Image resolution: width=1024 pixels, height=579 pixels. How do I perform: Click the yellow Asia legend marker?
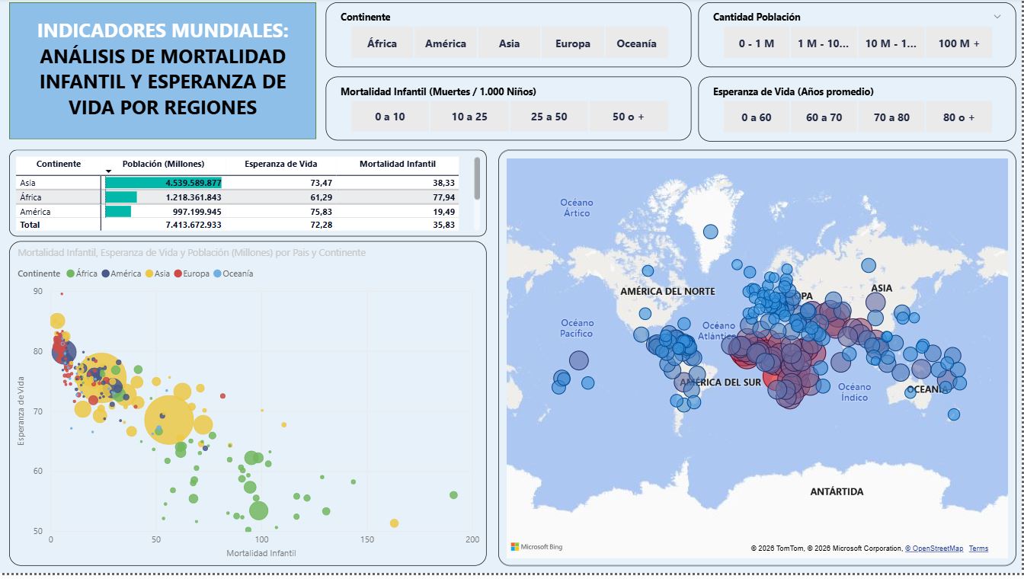click(x=151, y=273)
